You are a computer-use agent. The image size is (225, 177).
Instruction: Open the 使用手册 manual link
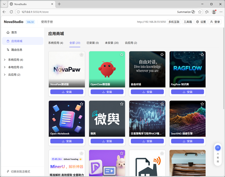[47, 22]
